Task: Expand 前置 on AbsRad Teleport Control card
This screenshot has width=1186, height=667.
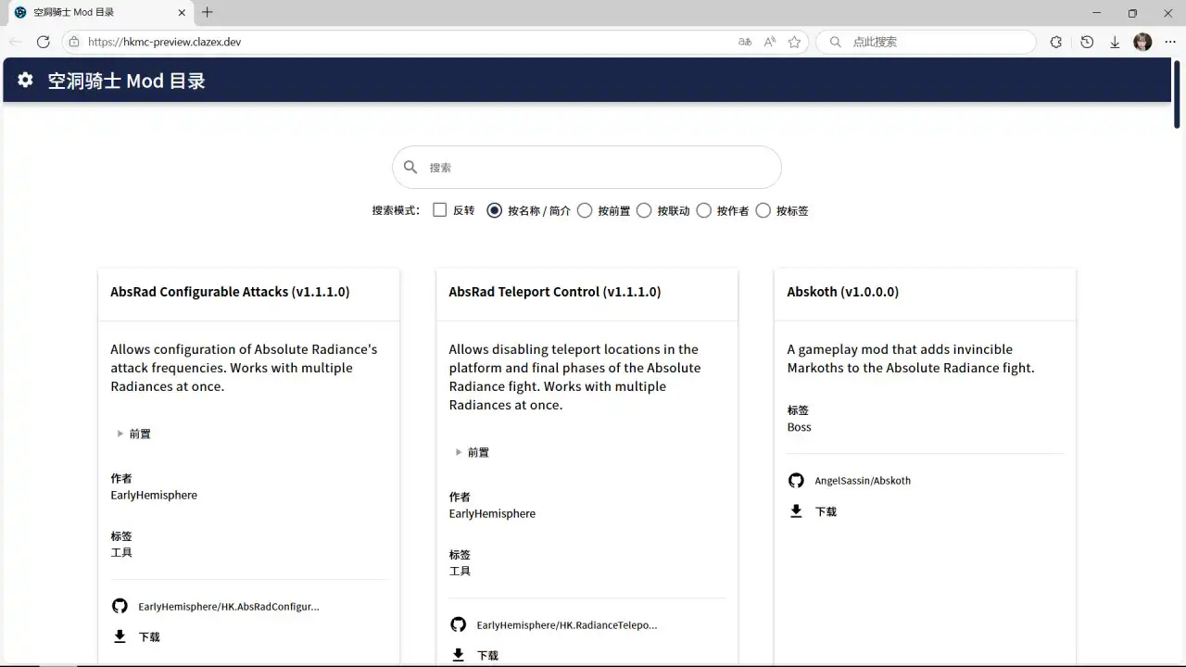Action: click(472, 452)
